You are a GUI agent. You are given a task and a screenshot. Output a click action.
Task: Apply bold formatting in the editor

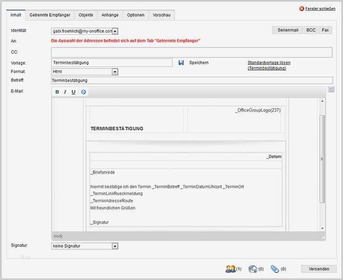[x=57, y=92]
